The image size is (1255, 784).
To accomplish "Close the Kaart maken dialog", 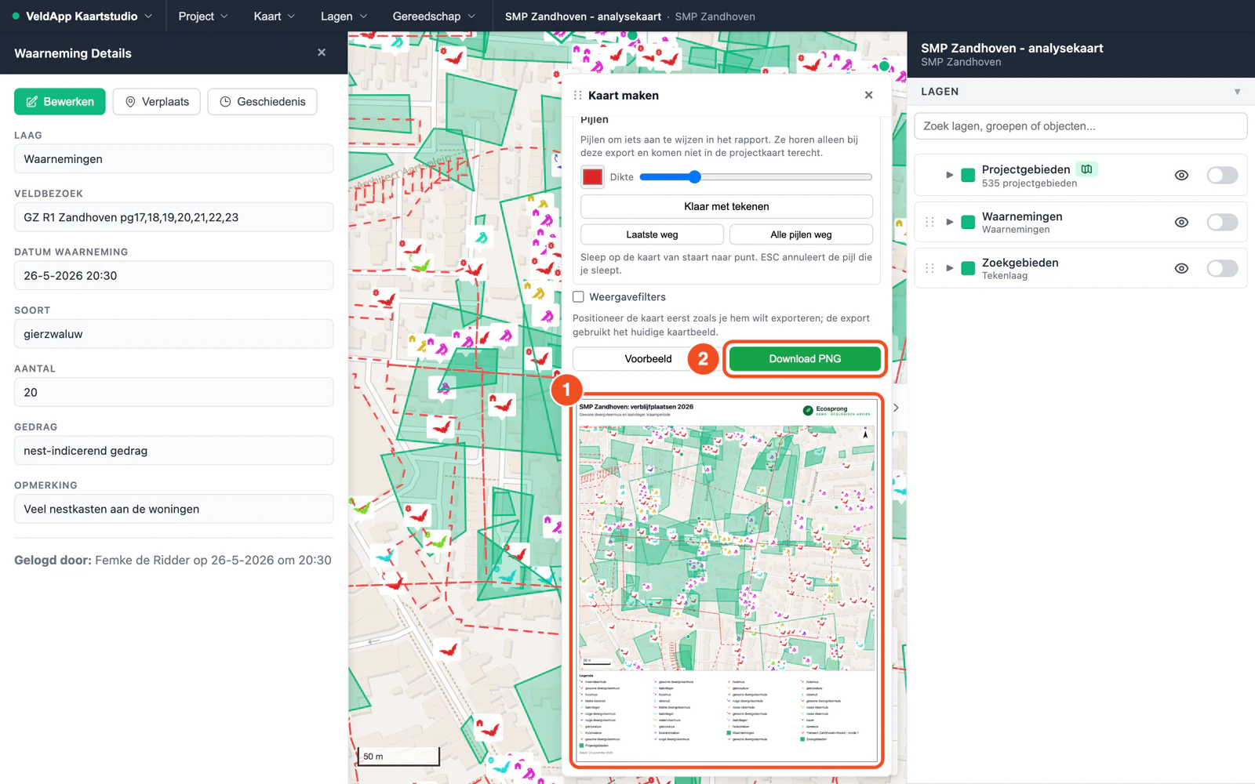I will click(868, 95).
